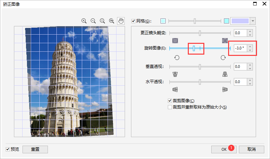Increase horizontal perspective with up stepper

click(250, 80)
